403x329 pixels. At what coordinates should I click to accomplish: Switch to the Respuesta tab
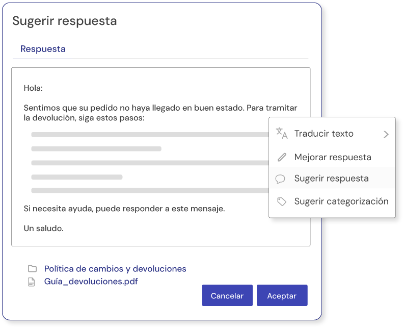coord(43,49)
